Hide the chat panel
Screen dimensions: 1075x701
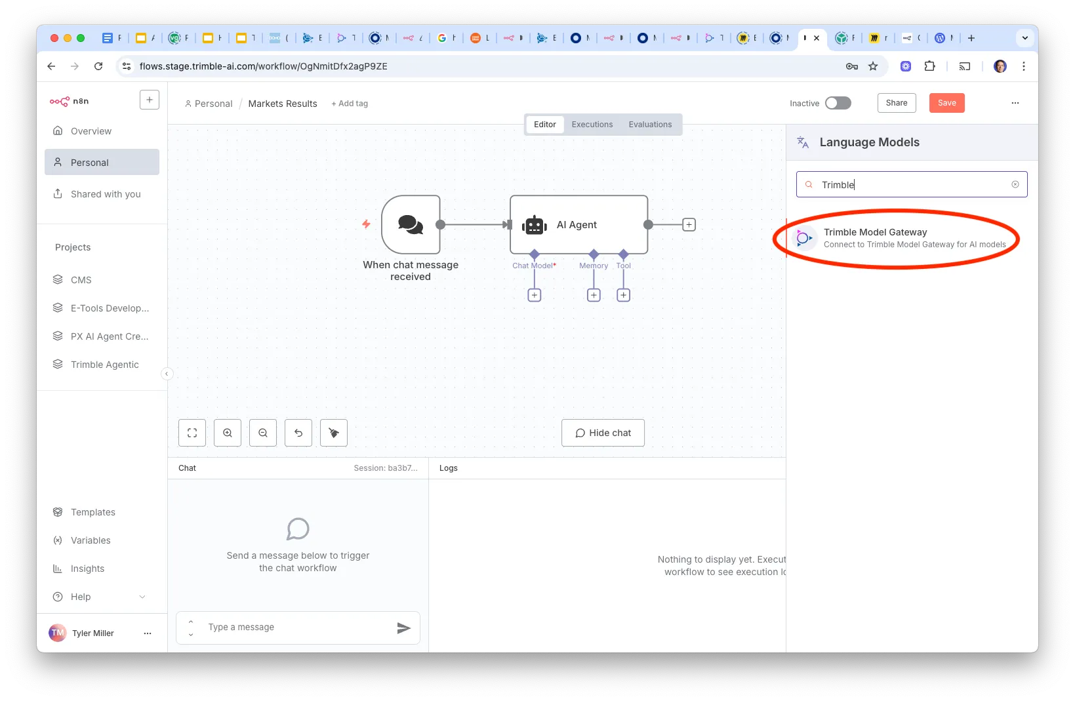603,433
